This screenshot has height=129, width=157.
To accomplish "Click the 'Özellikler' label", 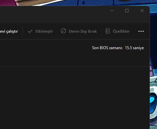I will (x=121, y=31).
